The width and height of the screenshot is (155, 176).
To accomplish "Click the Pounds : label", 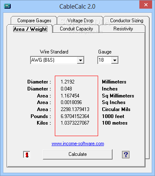I will tap(41, 116).
